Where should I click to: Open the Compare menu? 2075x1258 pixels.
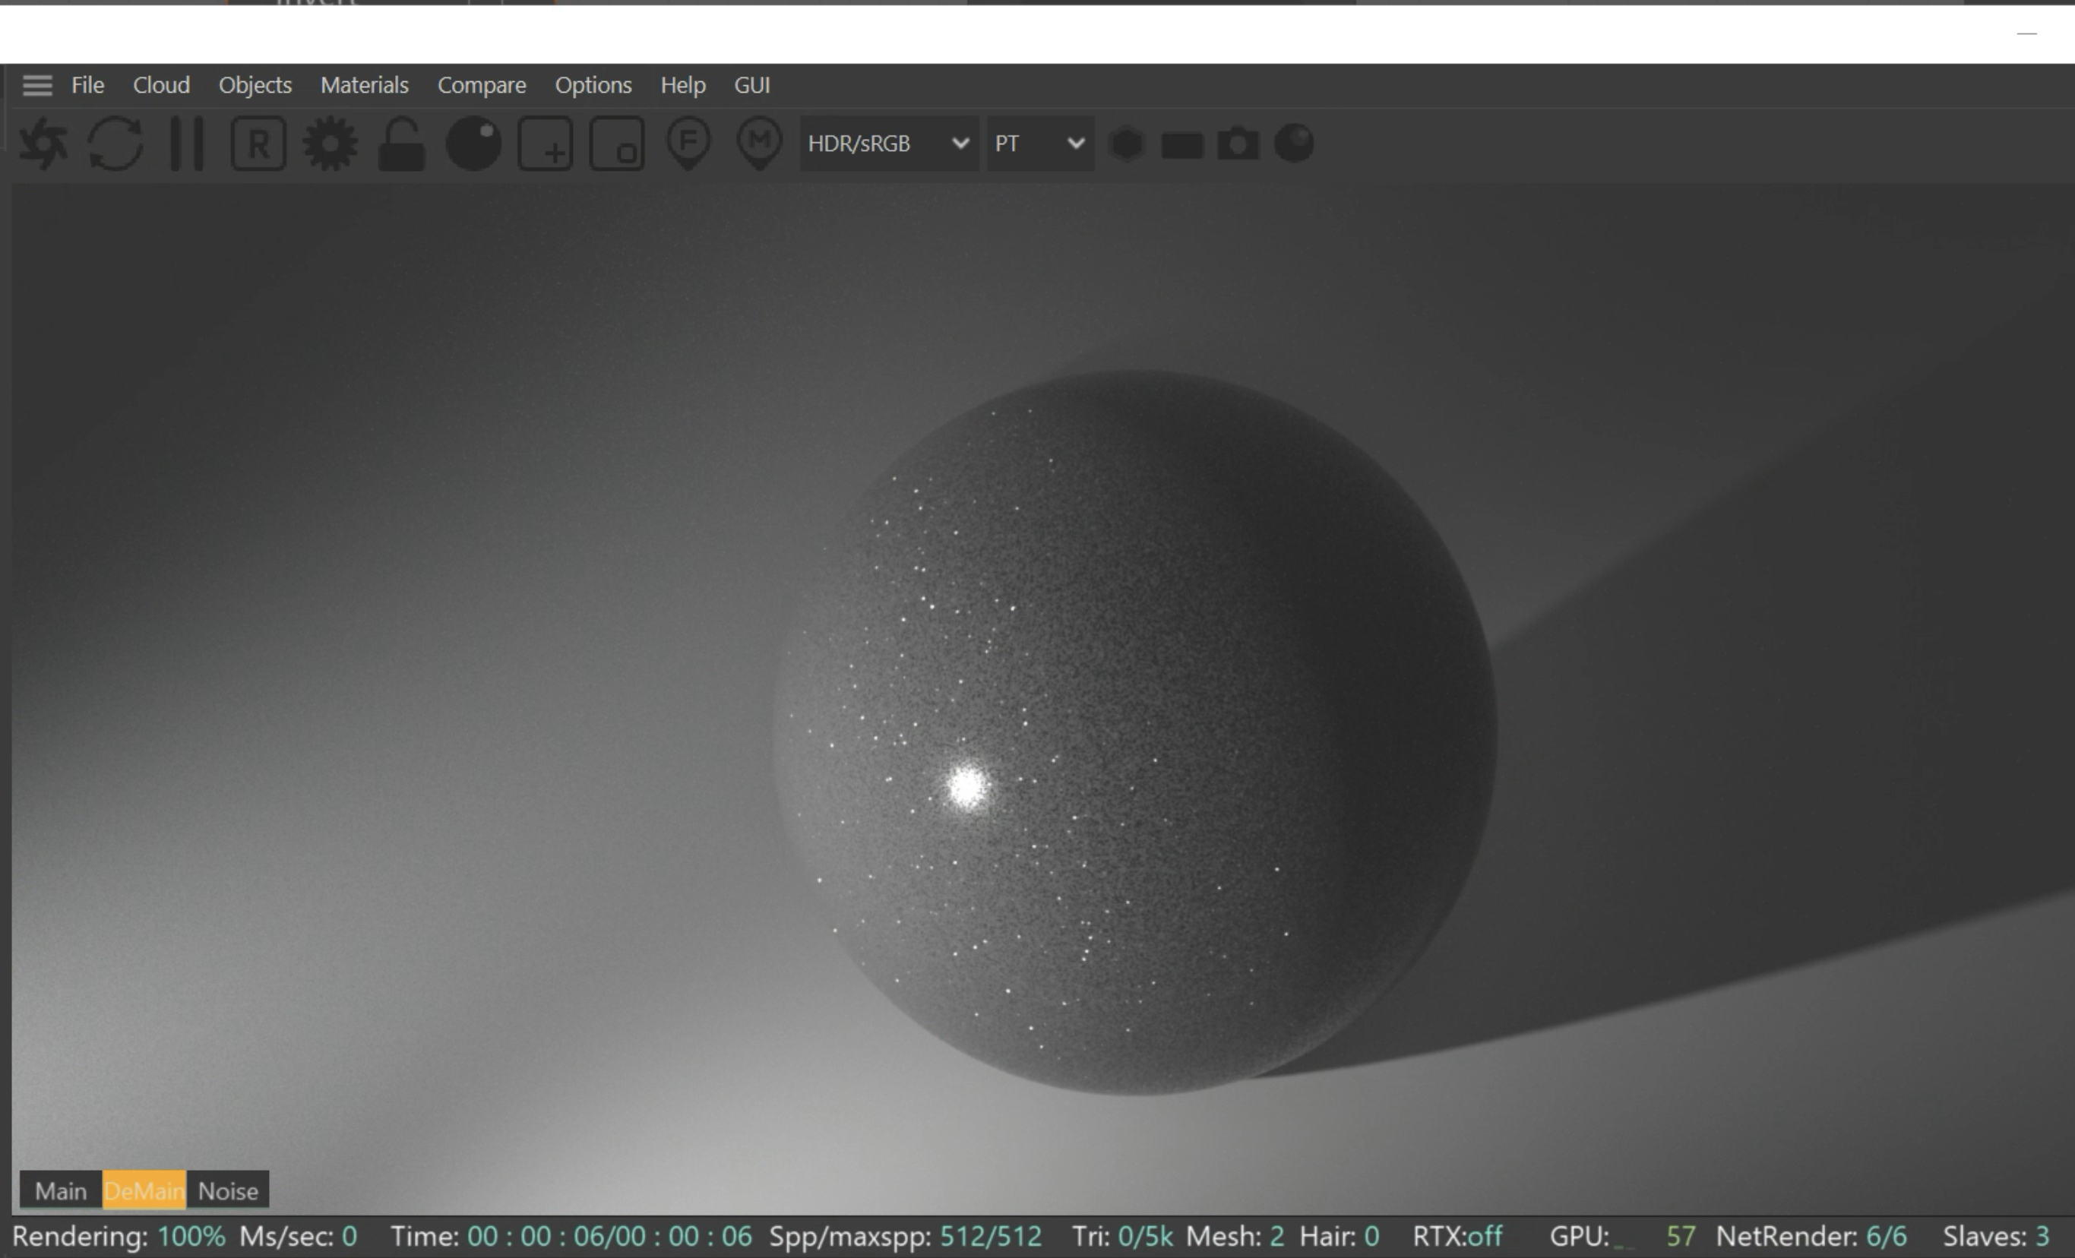481,85
